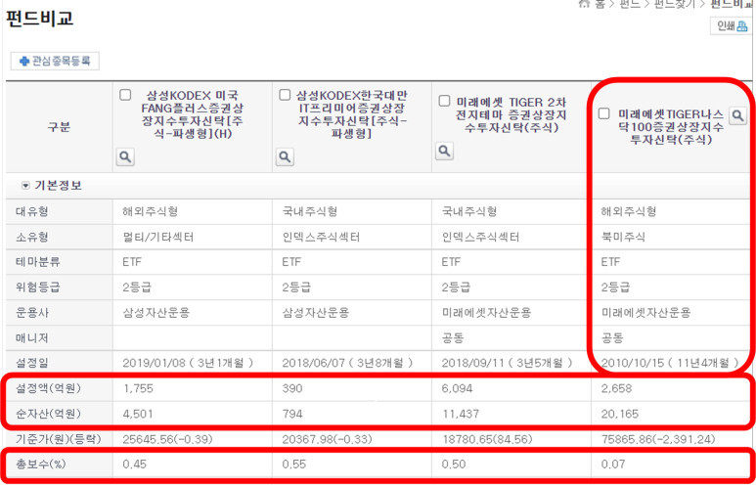Check the 삼성KODEX 미국 FANG플러스 fund checkbox
The image size is (756, 487).
point(125,95)
